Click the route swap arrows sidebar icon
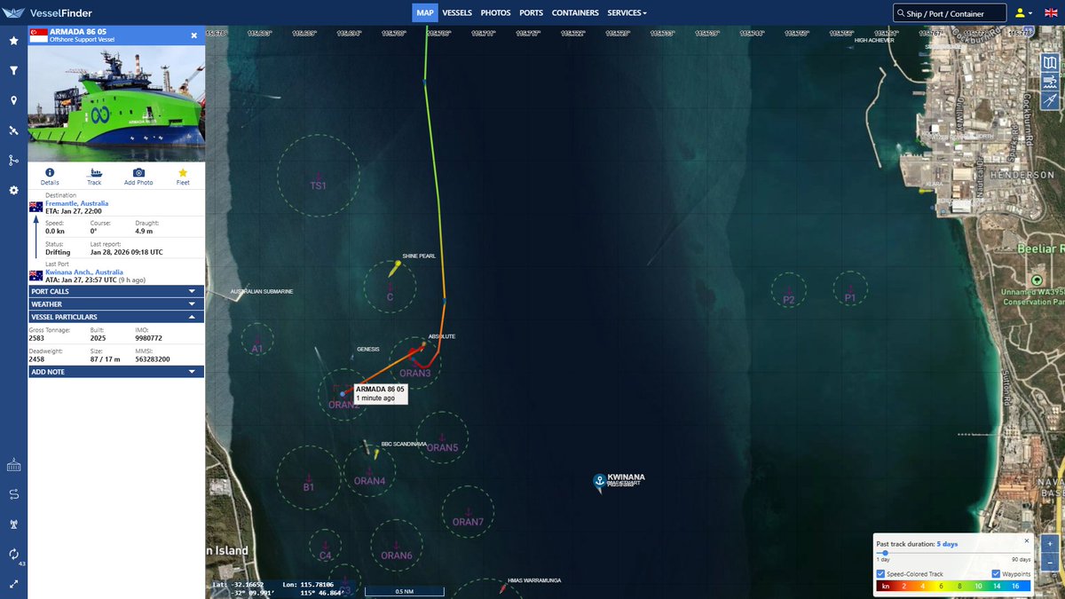Viewport: 1065px width, 599px height. [x=13, y=494]
